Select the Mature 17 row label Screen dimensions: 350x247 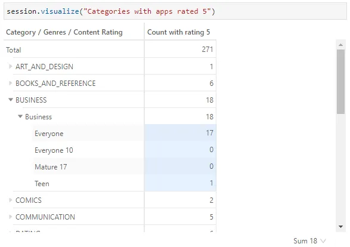pos(51,167)
